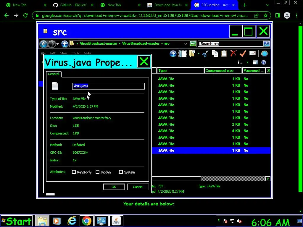
Task: Open the Tools menu in explorer
Action: click(75, 53)
